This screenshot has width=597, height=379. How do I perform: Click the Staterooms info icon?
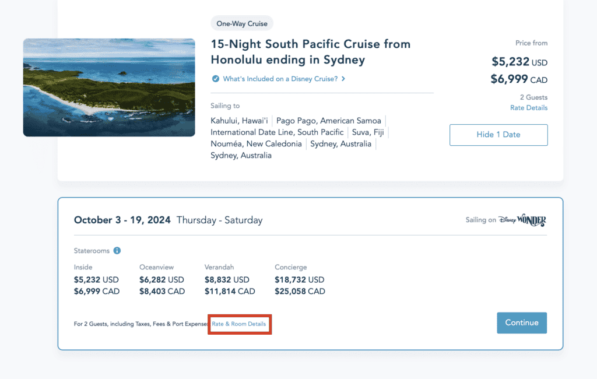tap(117, 251)
